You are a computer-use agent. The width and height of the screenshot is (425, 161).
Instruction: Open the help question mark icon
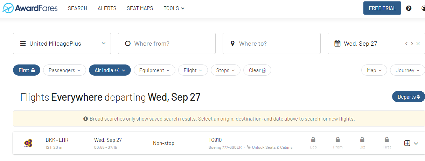click(x=409, y=8)
